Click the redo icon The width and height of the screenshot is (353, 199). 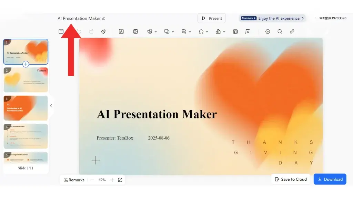pos(91,31)
